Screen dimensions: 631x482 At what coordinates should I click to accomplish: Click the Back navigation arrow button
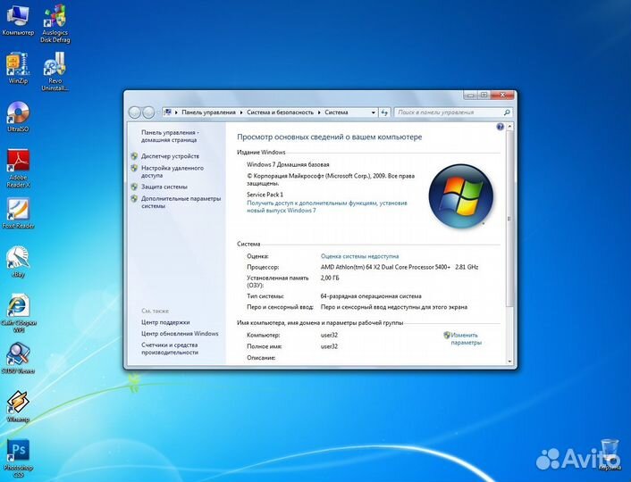pos(134,112)
